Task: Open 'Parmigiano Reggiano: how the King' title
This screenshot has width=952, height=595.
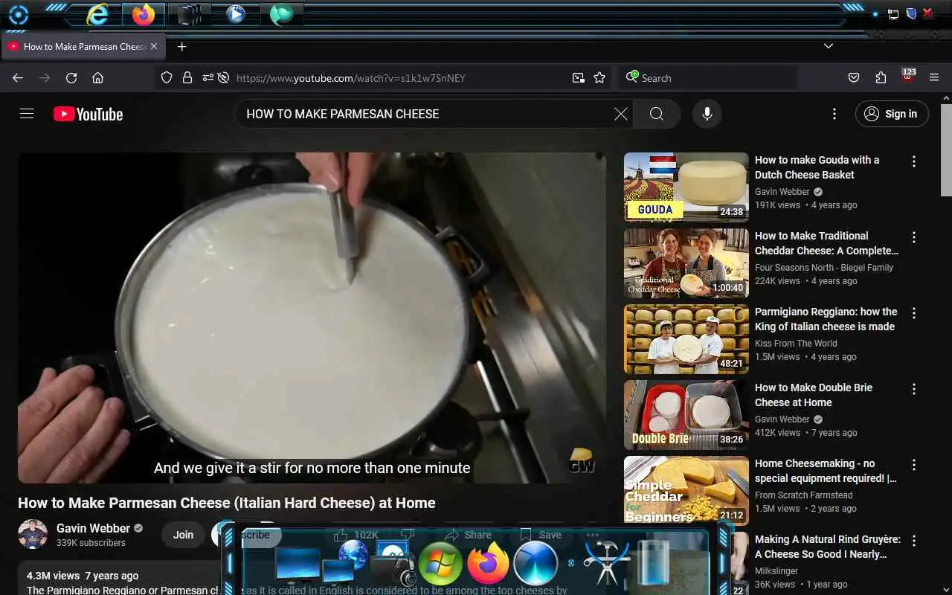Action: pyautogui.click(x=826, y=319)
